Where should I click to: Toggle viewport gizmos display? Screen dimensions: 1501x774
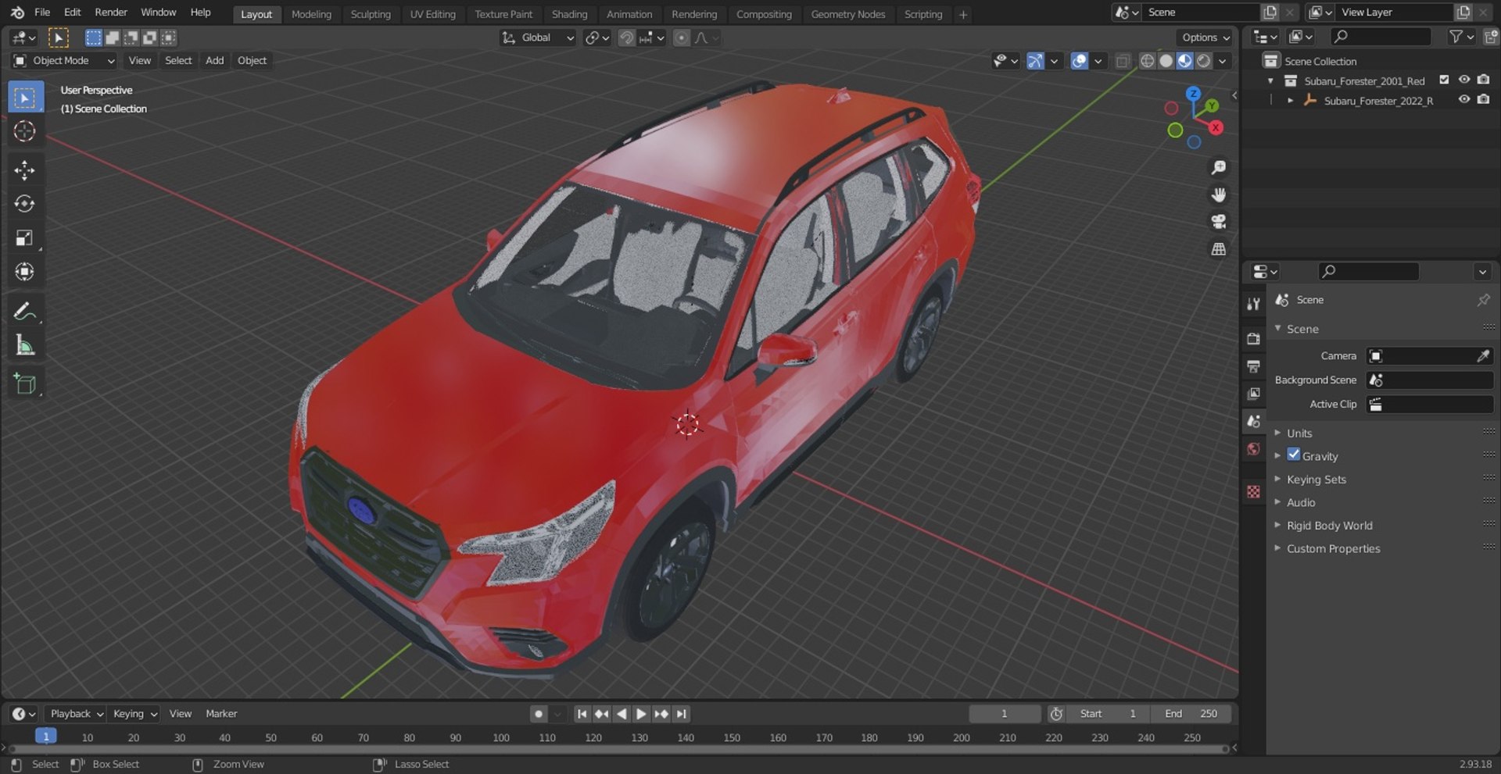point(1035,61)
